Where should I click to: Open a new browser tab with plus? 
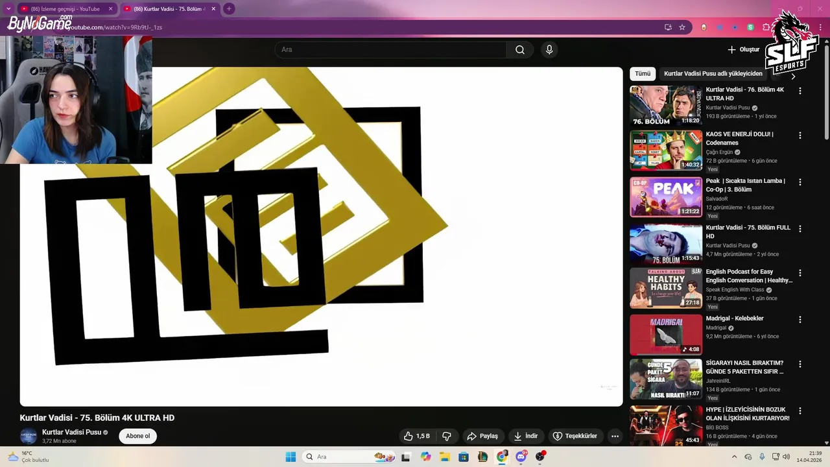click(229, 9)
